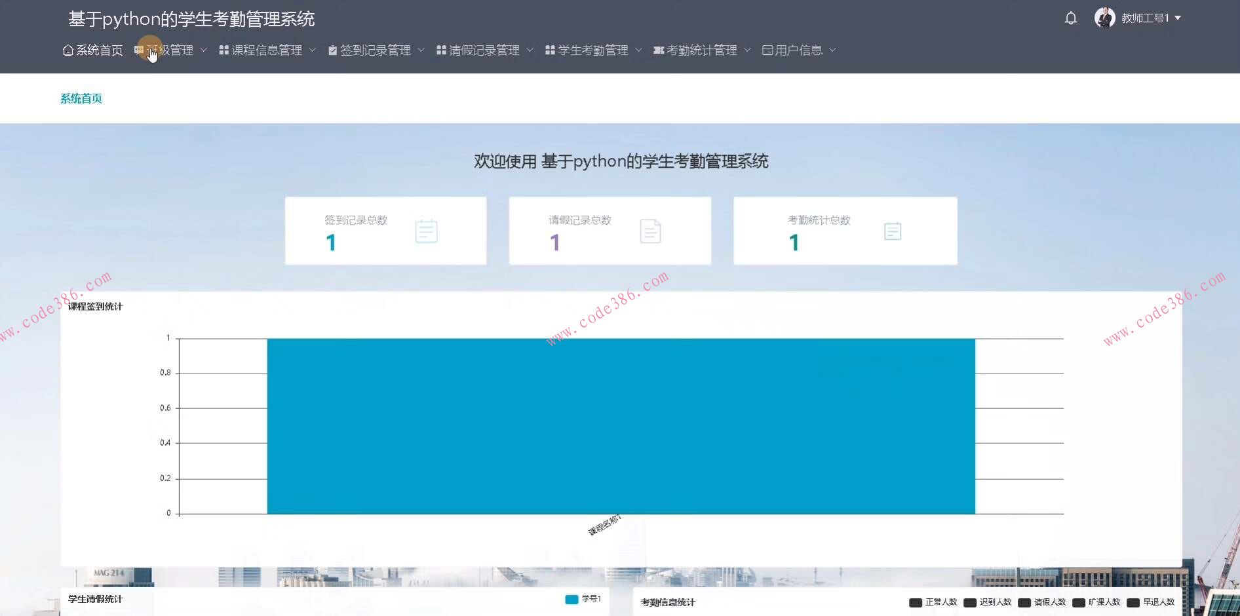Click the chart icon of 考勤统计管理
The width and height of the screenshot is (1240, 616).
(x=658, y=49)
